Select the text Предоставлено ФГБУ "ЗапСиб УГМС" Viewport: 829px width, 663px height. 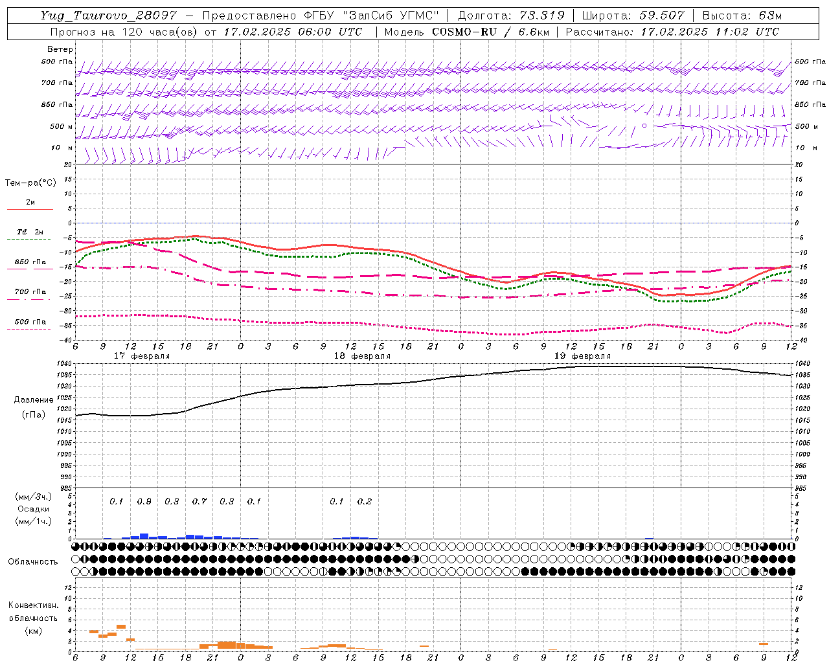point(321,16)
